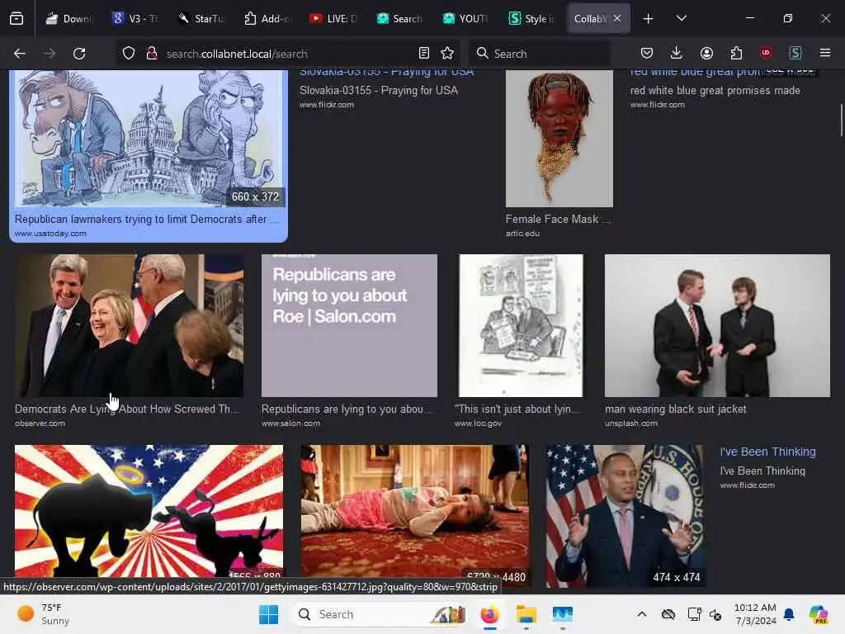Image resolution: width=845 pixels, height=634 pixels.
Task: Click the observer.com source text
Action: [40, 423]
